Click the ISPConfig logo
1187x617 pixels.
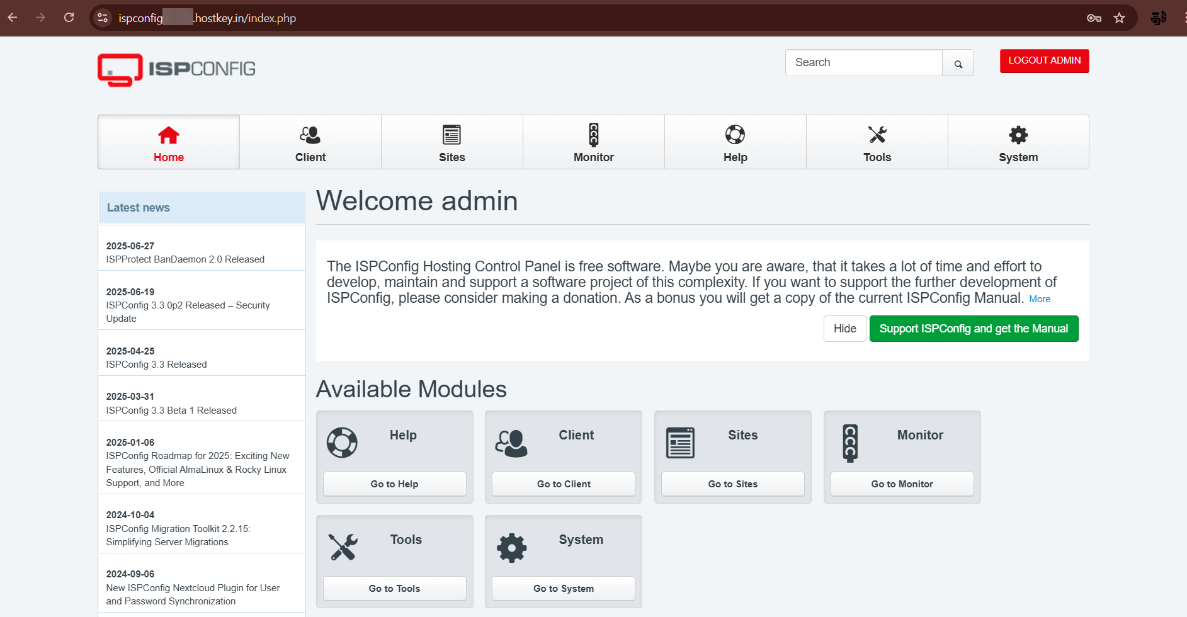click(x=176, y=69)
